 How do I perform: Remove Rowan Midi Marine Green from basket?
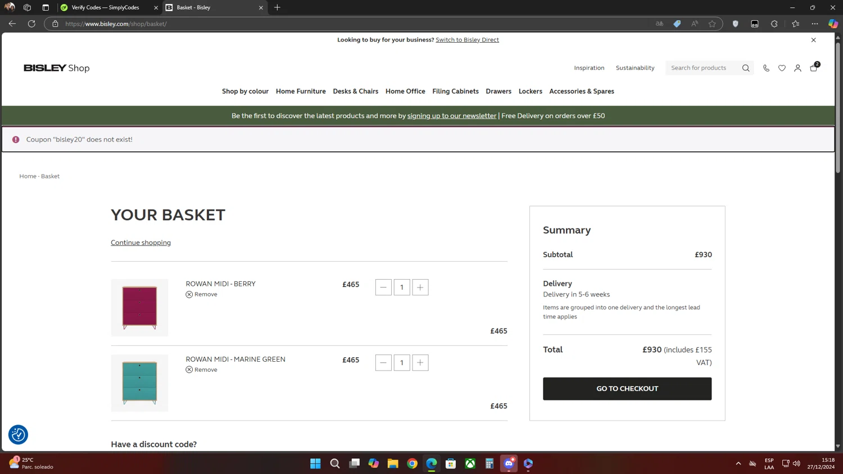point(202,370)
